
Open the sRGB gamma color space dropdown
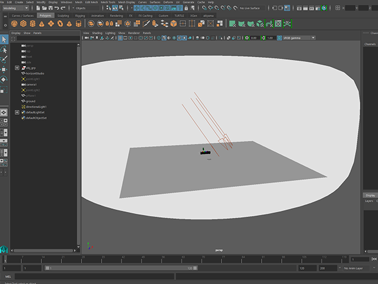(299, 38)
